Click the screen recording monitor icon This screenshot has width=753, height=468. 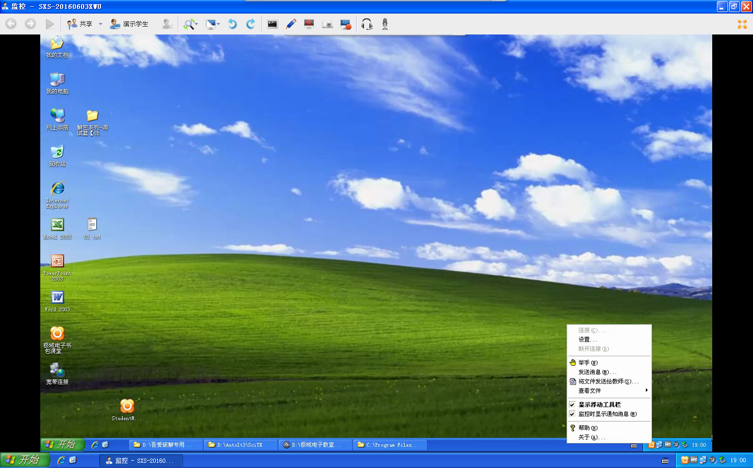click(x=346, y=24)
